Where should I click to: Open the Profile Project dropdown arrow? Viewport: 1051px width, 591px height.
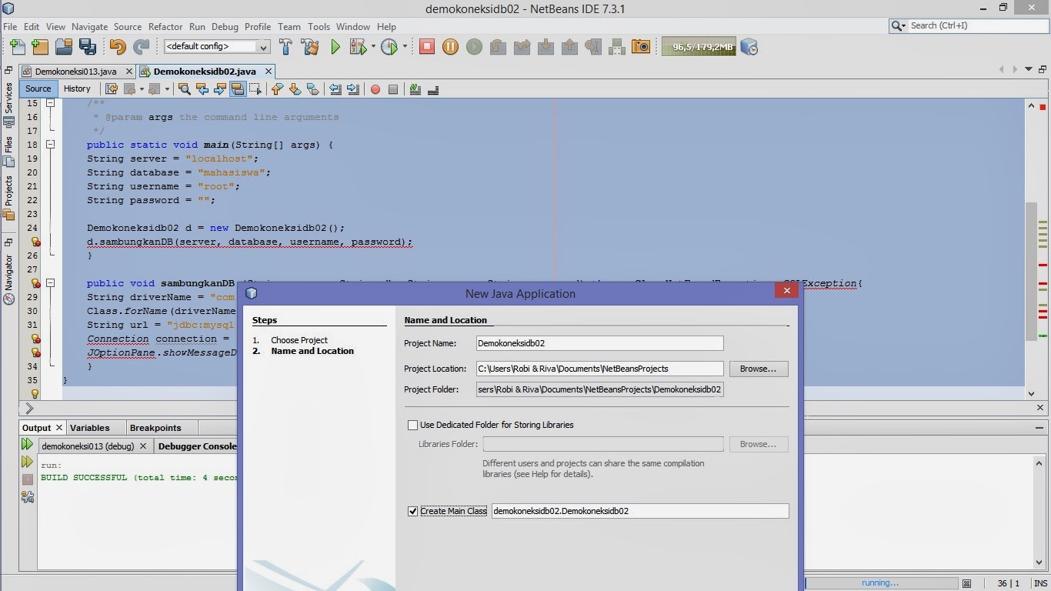point(405,46)
